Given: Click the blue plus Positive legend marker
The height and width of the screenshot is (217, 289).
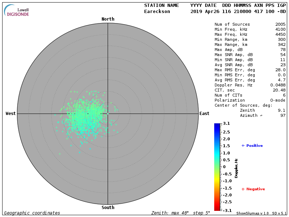Looking at the screenshot, I should pyautogui.click(x=243, y=145).
